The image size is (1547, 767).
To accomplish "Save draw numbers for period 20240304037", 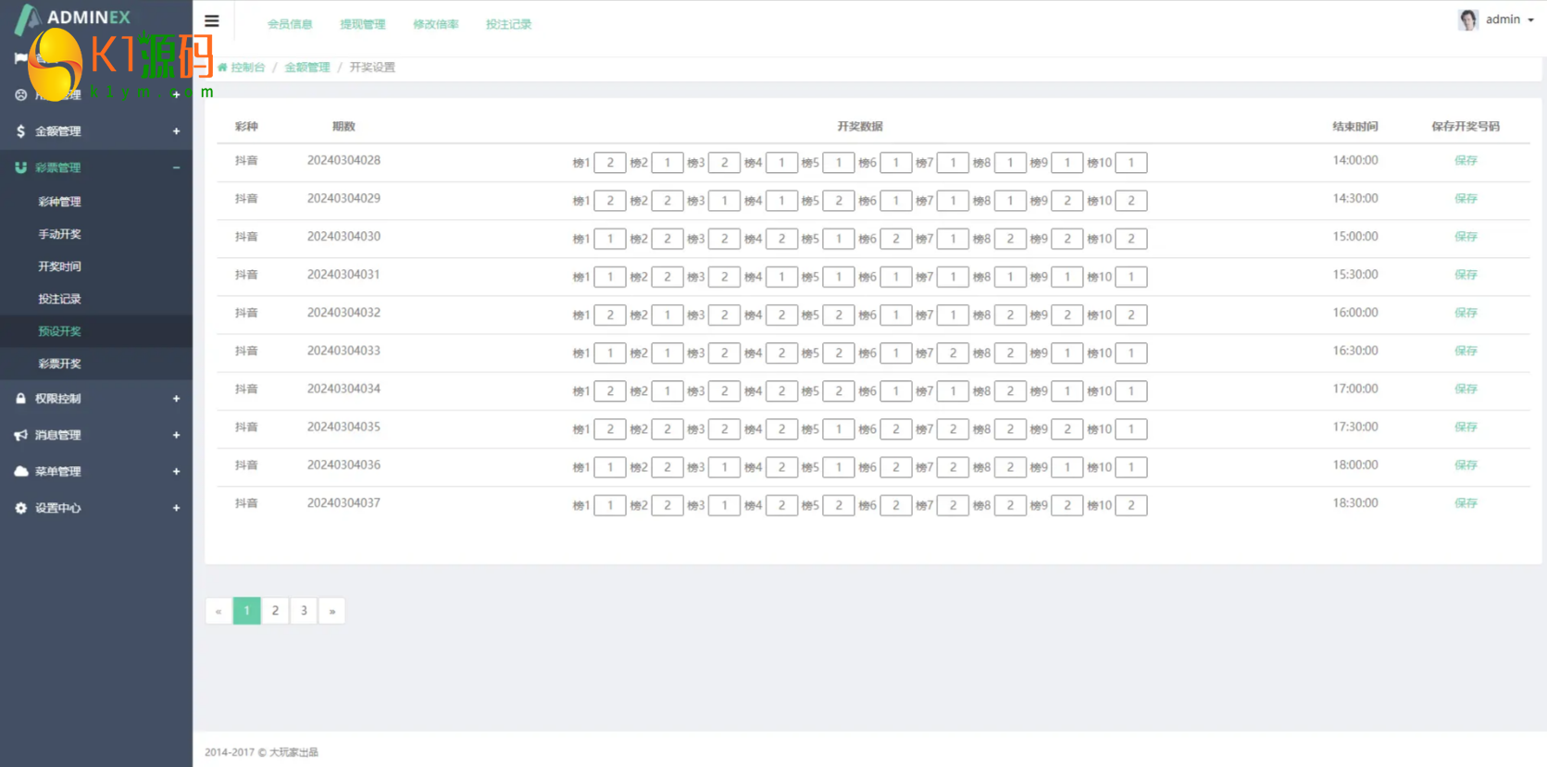I will click(x=1466, y=503).
